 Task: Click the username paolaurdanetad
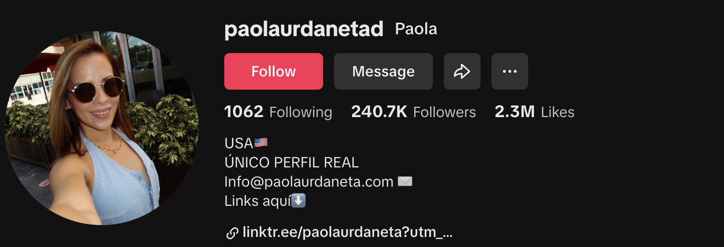(x=304, y=29)
